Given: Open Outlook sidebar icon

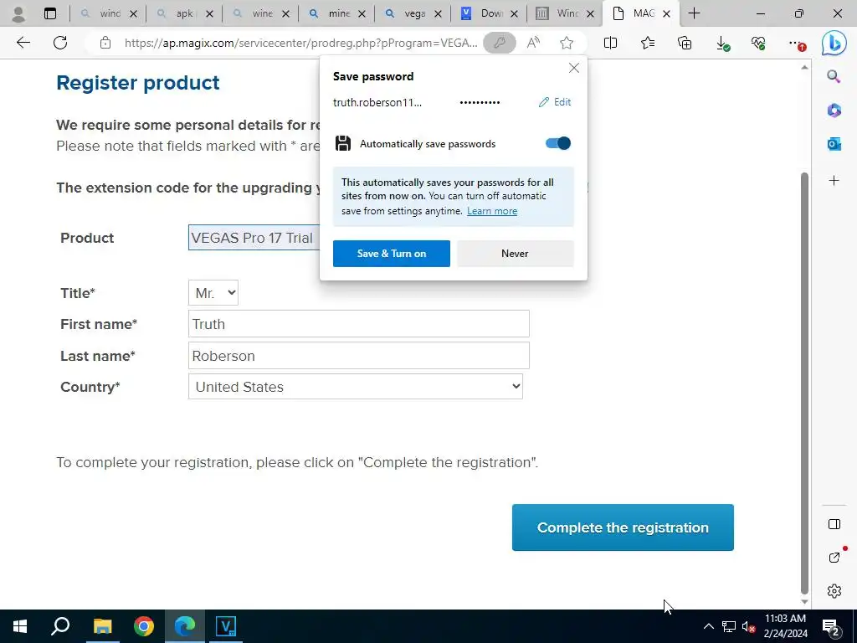Looking at the screenshot, I should click(x=834, y=144).
